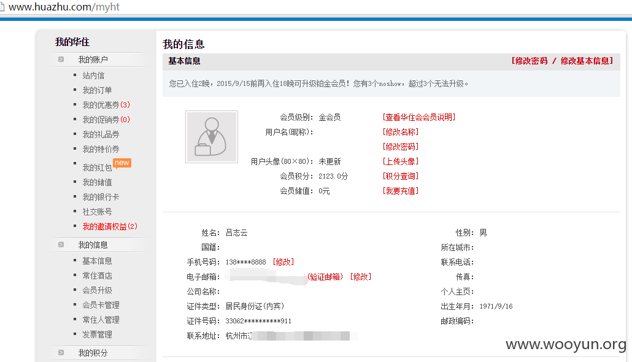Click the 上传头像 link
Screen dimensions: 632x362
400,161
